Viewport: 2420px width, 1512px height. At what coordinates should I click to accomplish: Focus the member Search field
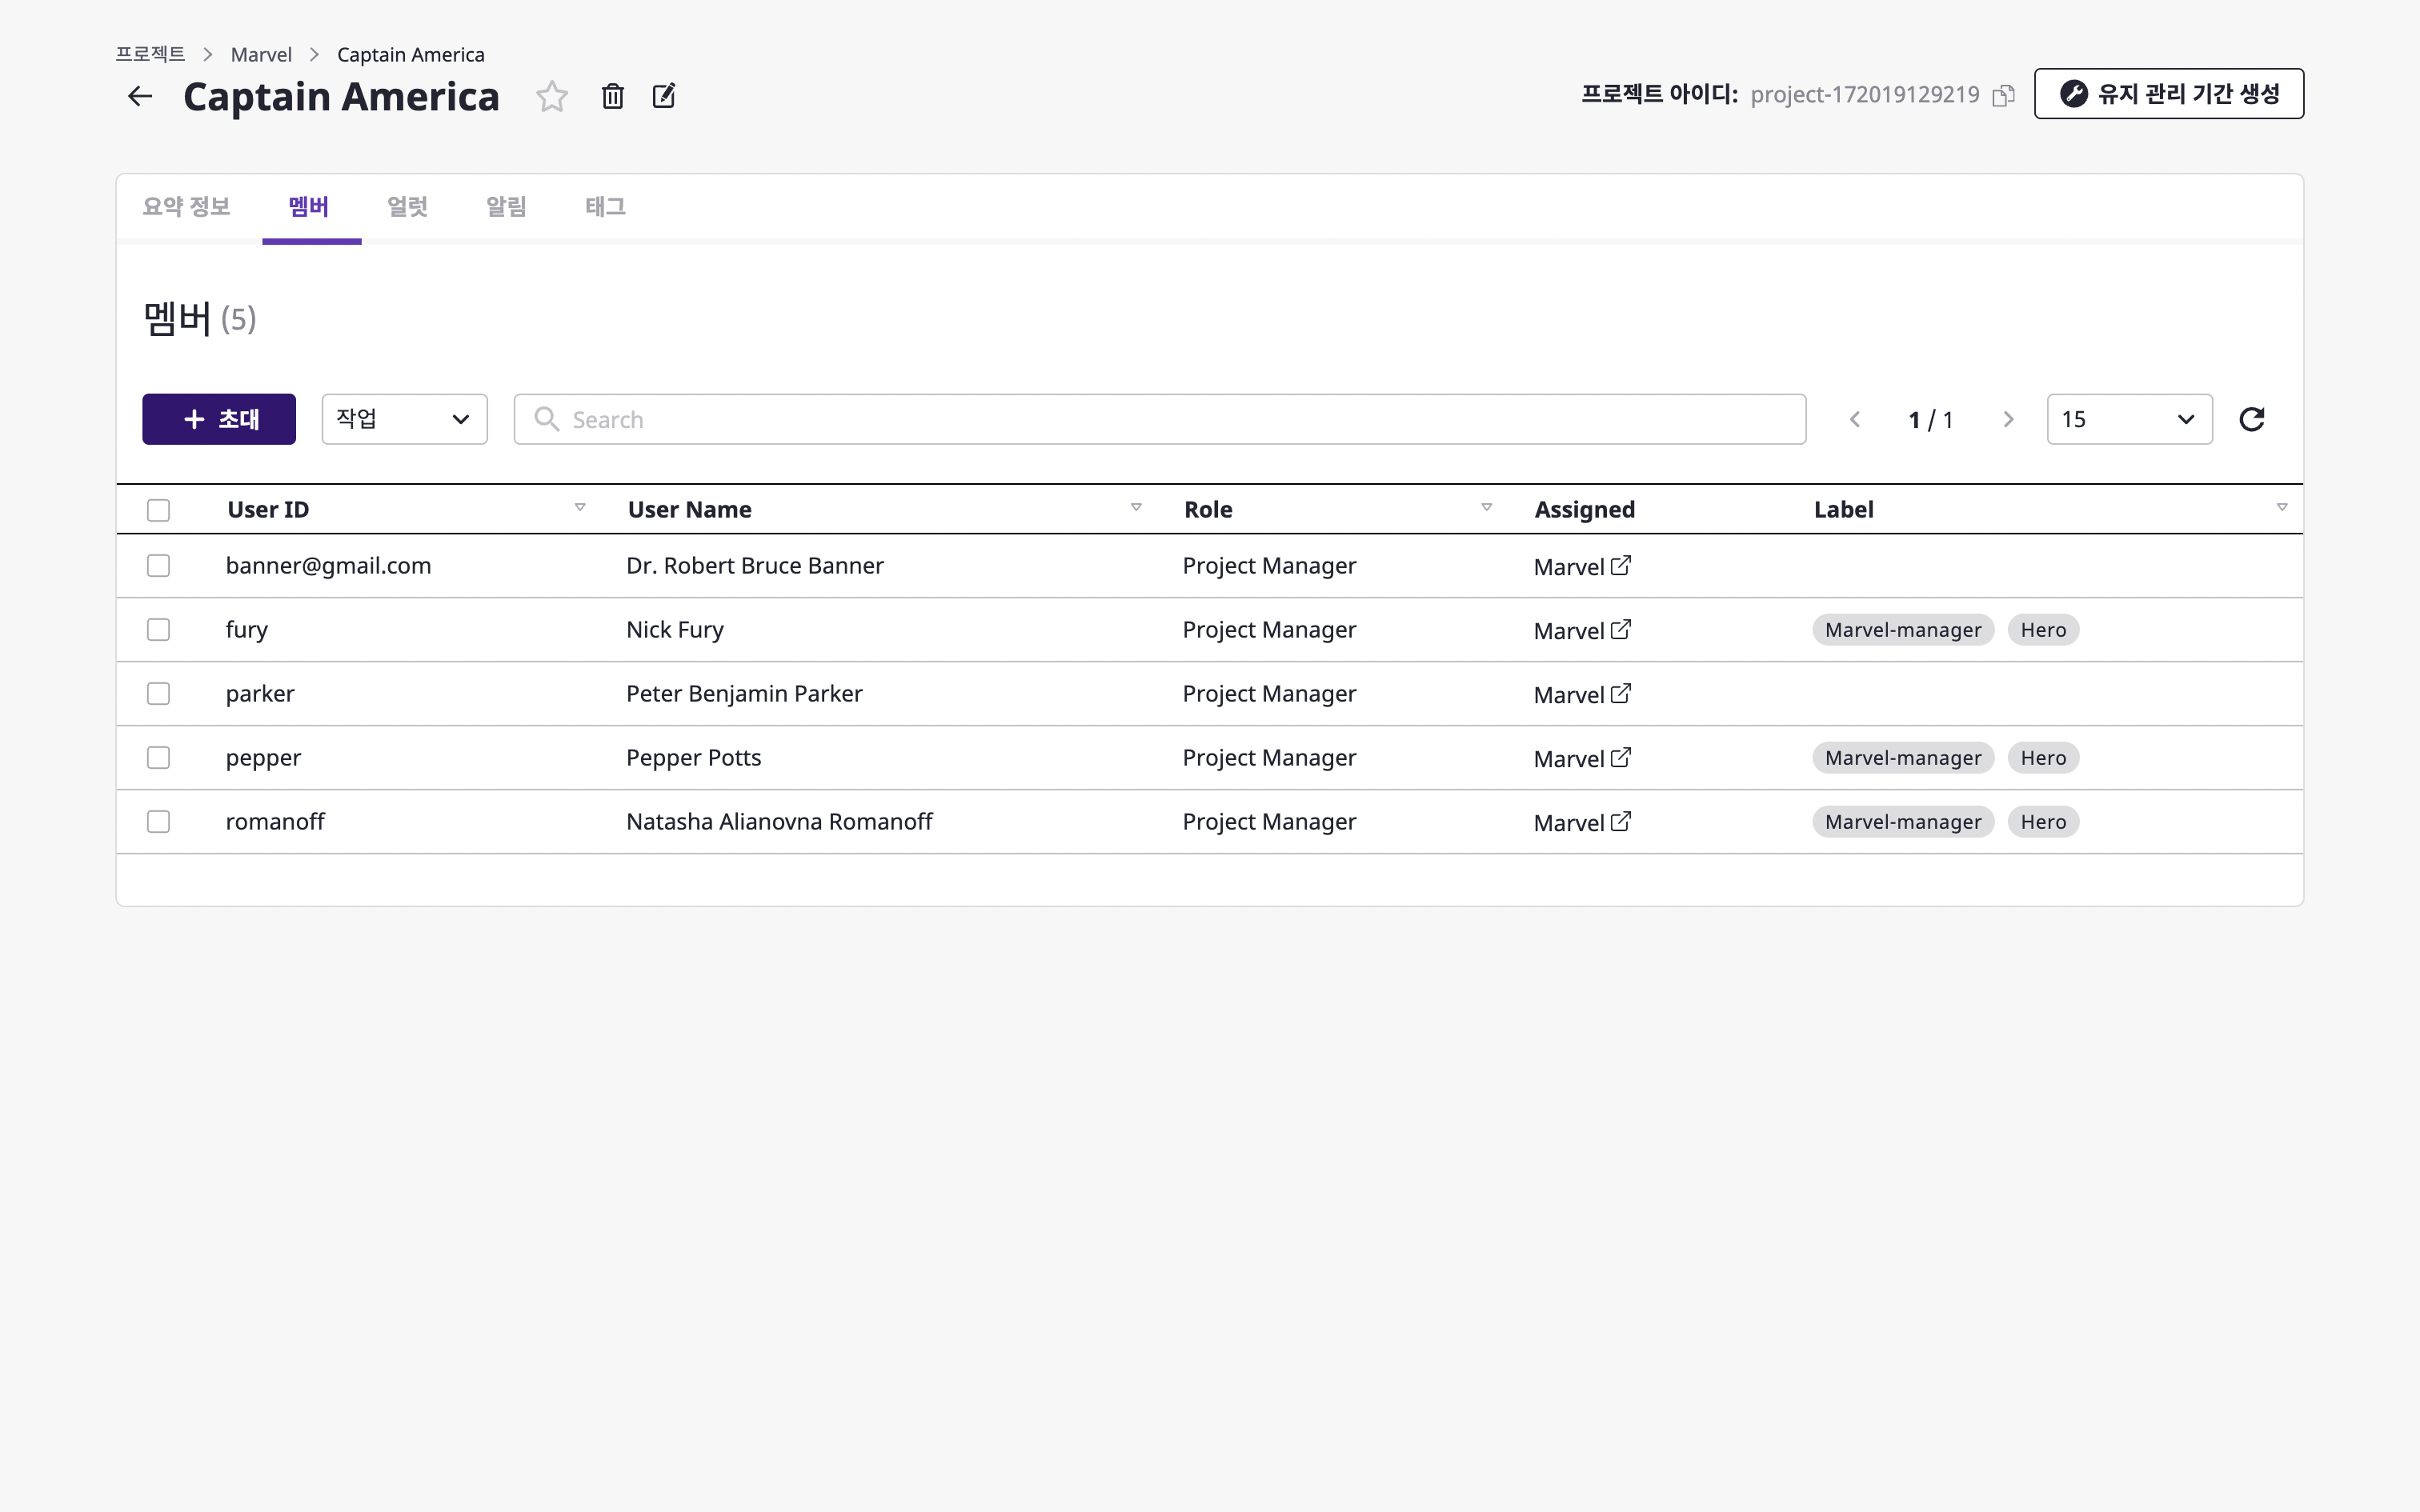click(1160, 419)
